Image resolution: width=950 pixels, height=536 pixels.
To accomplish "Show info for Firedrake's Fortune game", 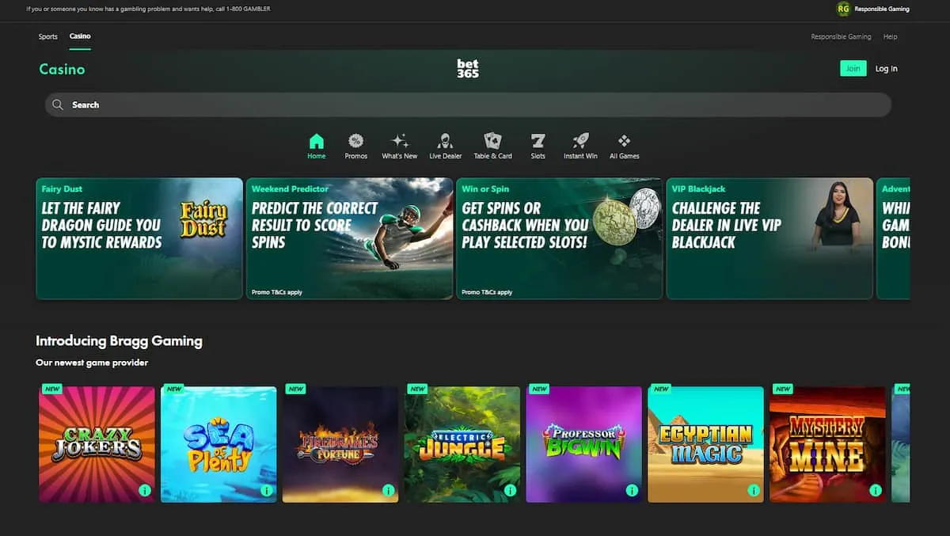I will click(389, 491).
